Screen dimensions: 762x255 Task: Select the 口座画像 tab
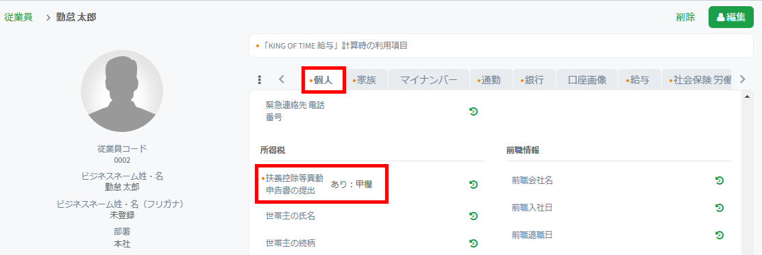tap(587, 80)
